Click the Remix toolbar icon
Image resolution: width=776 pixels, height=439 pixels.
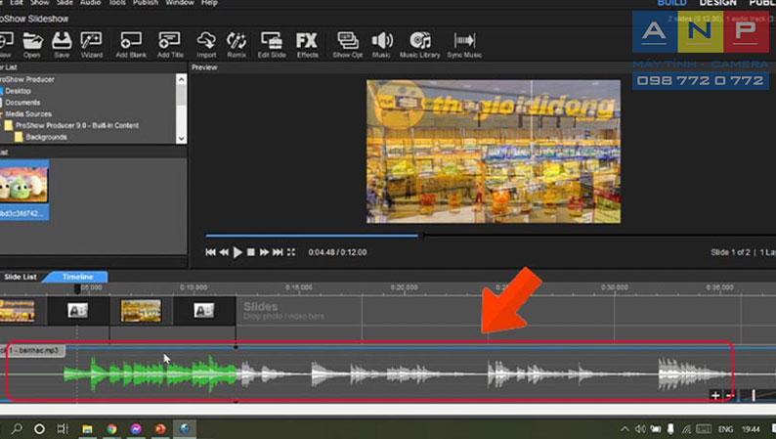tap(237, 45)
